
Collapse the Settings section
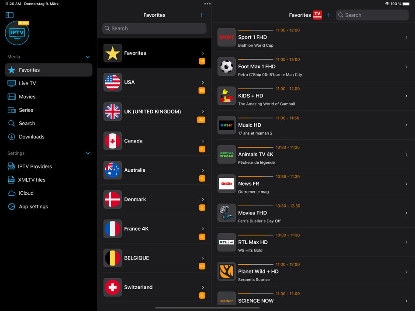[88, 153]
